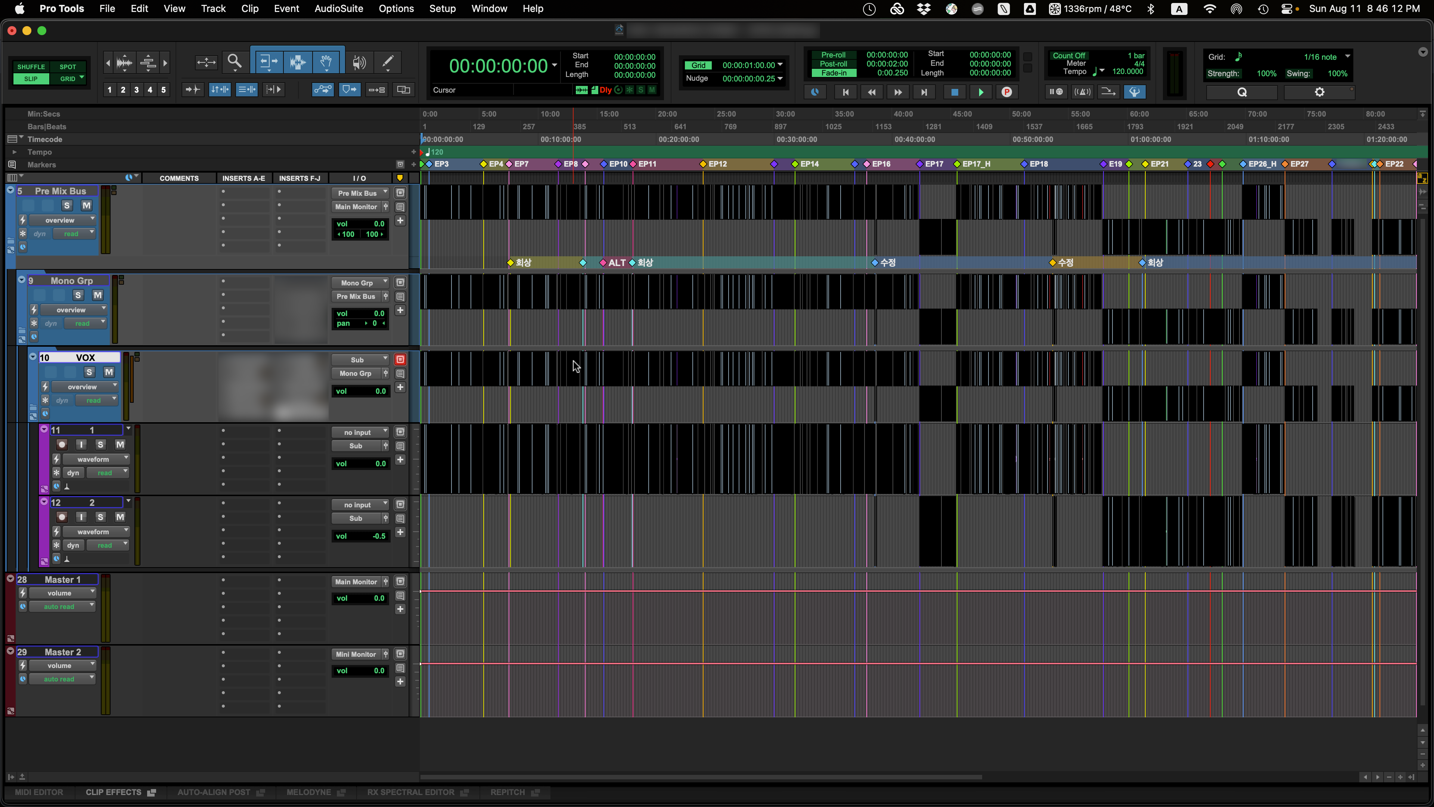Click the Record transport button
1434x807 pixels.
[x=1006, y=92]
